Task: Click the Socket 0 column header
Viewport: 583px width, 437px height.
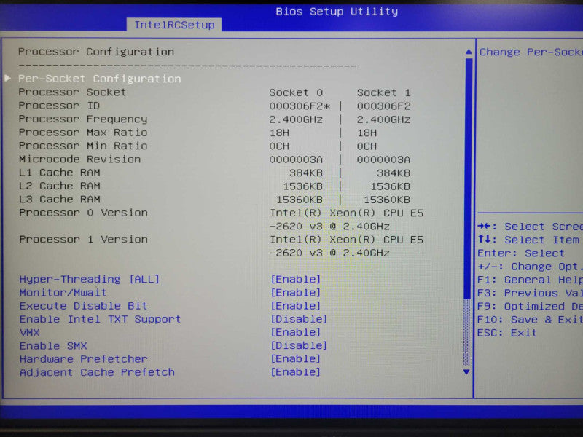Action: tap(296, 92)
